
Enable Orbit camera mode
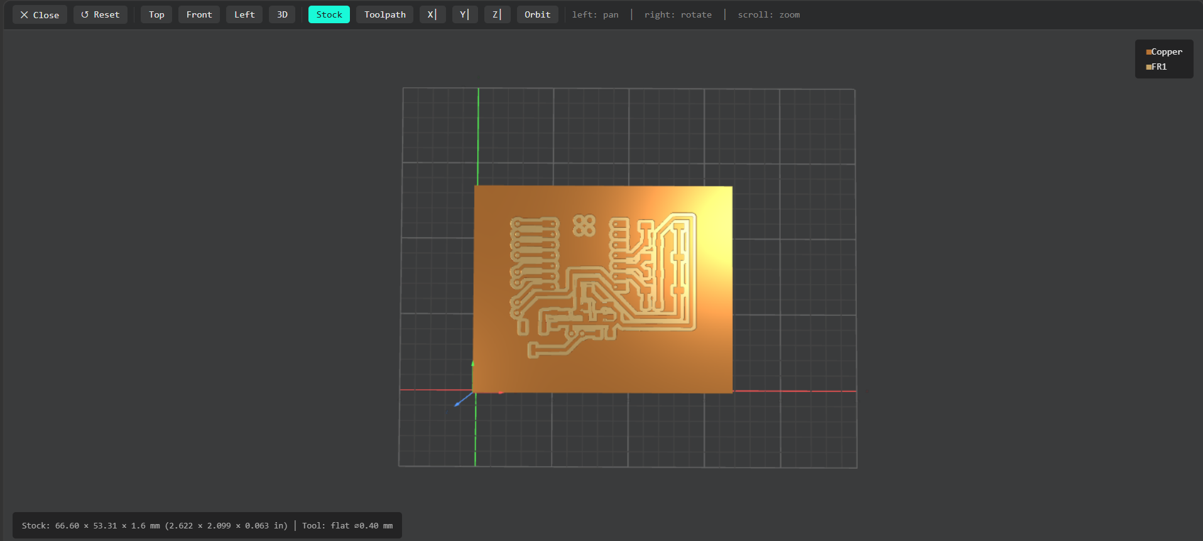pyautogui.click(x=537, y=14)
